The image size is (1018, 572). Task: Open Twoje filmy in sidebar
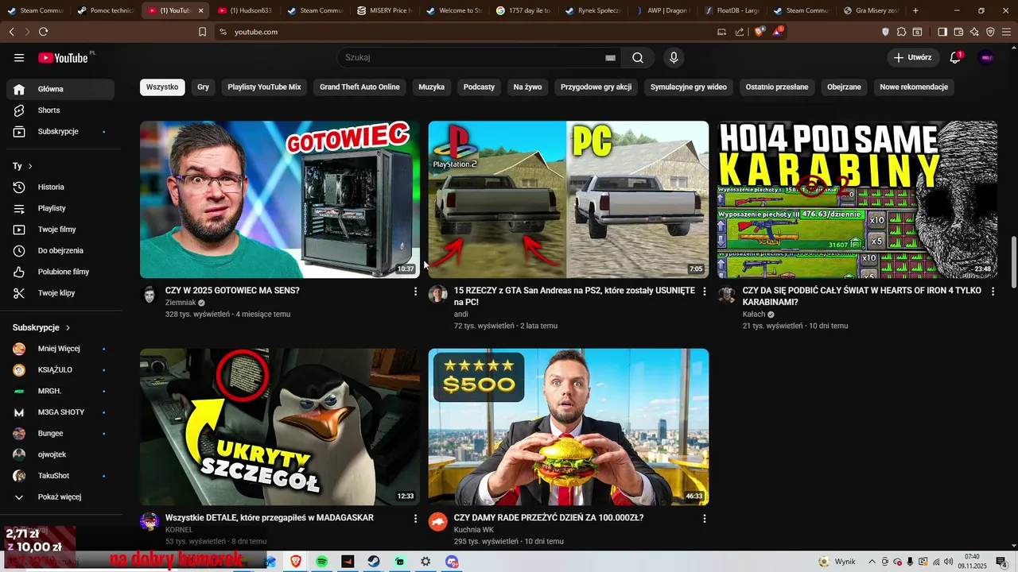[60, 230]
